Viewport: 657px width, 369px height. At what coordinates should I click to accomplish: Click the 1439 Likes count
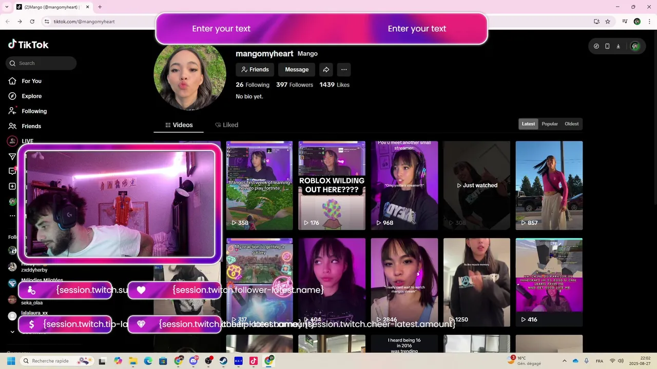click(335, 85)
